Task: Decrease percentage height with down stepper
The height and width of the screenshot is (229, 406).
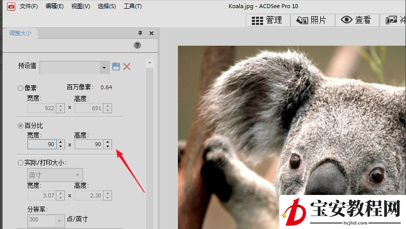Action: click(x=108, y=147)
